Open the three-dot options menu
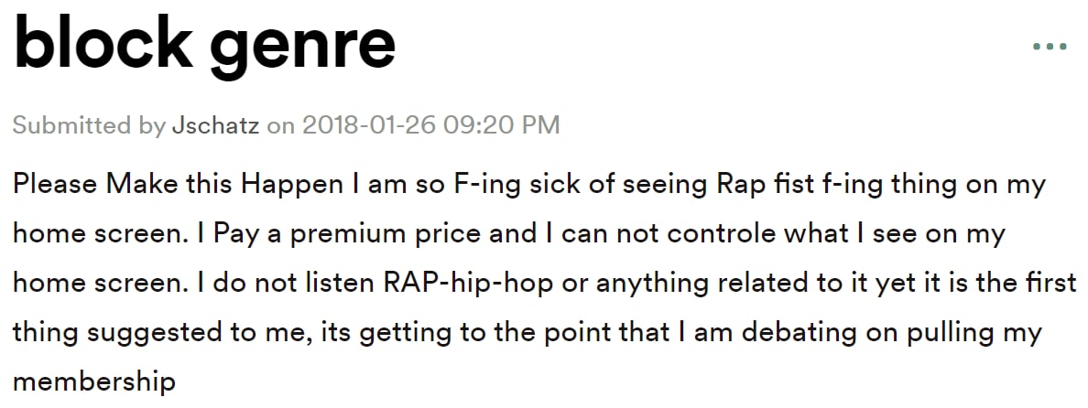Image resolution: width=1088 pixels, height=408 pixels. pyautogui.click(x=1050, y=47)
